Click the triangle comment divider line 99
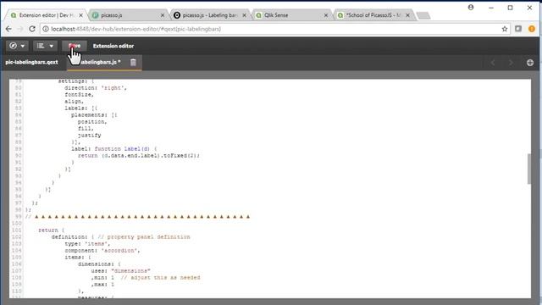This screenshot has height=305, width=542. (x=137, y=217)
